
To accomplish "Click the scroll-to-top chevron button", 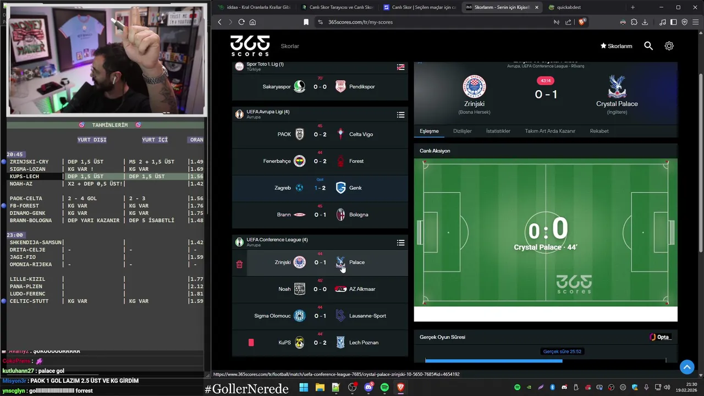I will 687,367.
